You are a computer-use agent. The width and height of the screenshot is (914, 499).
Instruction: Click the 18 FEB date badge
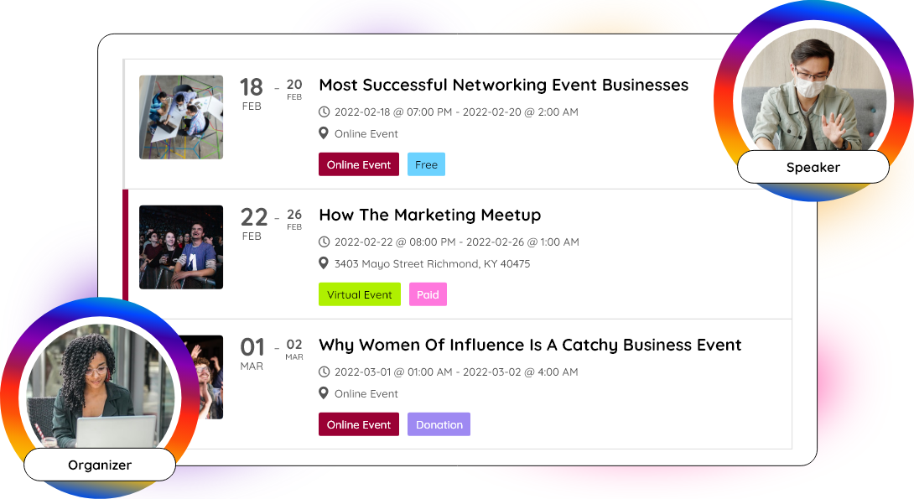coord(252,94)
